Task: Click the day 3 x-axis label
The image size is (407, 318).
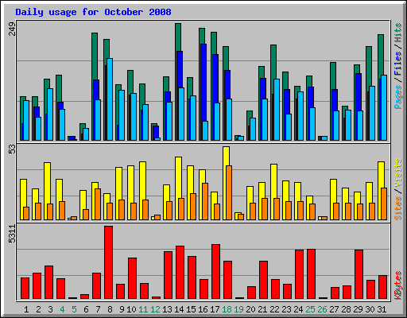Action: pos(50,309)
